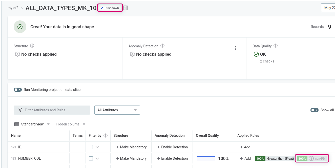Expand the Filter by chevron for ID
335x168 pixels.
tap(97, 147)
